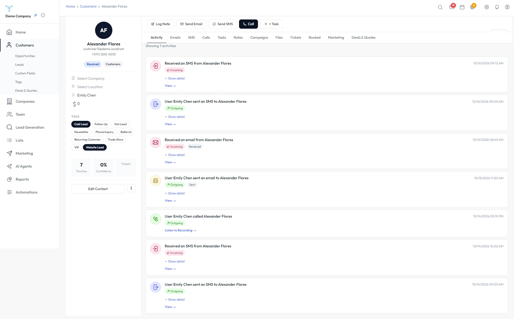Click the AF avatar of Alexander Flores
Image resolution: width=514 pixels, height=319 pixels.
tap(104, 30)
